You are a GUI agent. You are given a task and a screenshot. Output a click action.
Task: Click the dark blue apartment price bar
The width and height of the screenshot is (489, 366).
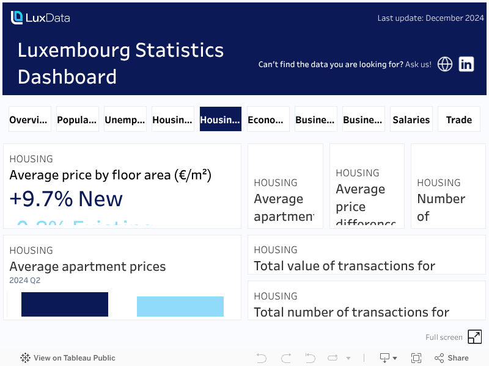point(65,304)
